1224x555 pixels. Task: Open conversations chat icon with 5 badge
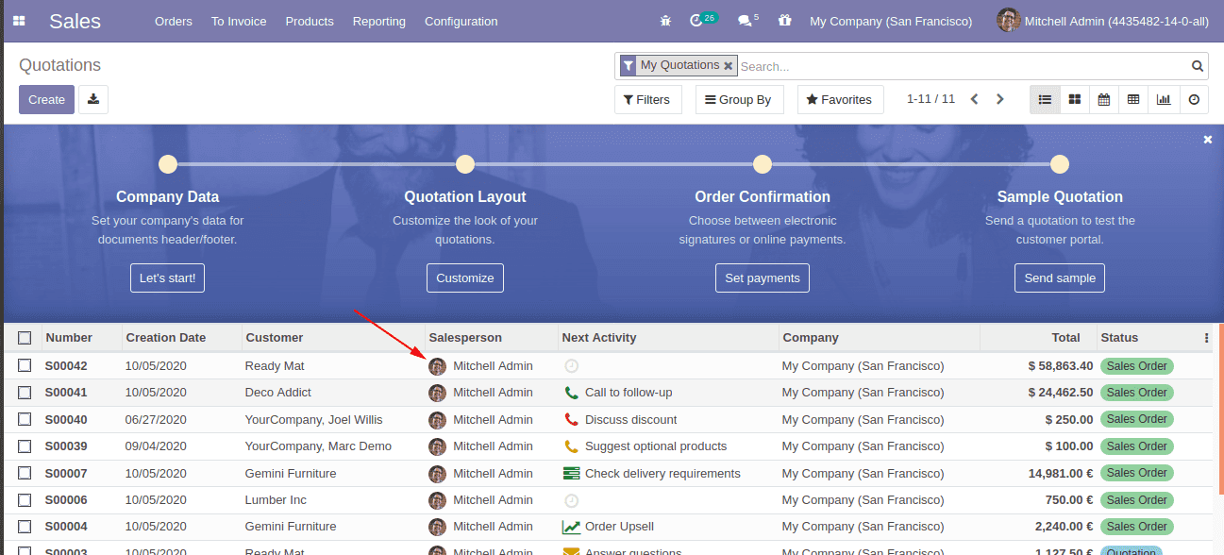(x=747, y=20)
